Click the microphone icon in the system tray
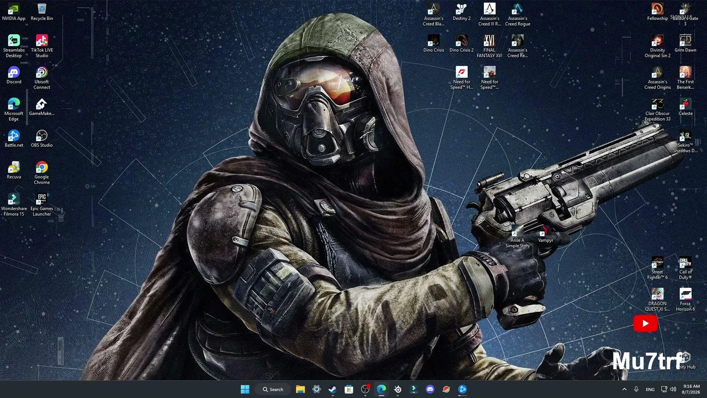707x398 pixels. pos(636,389)
